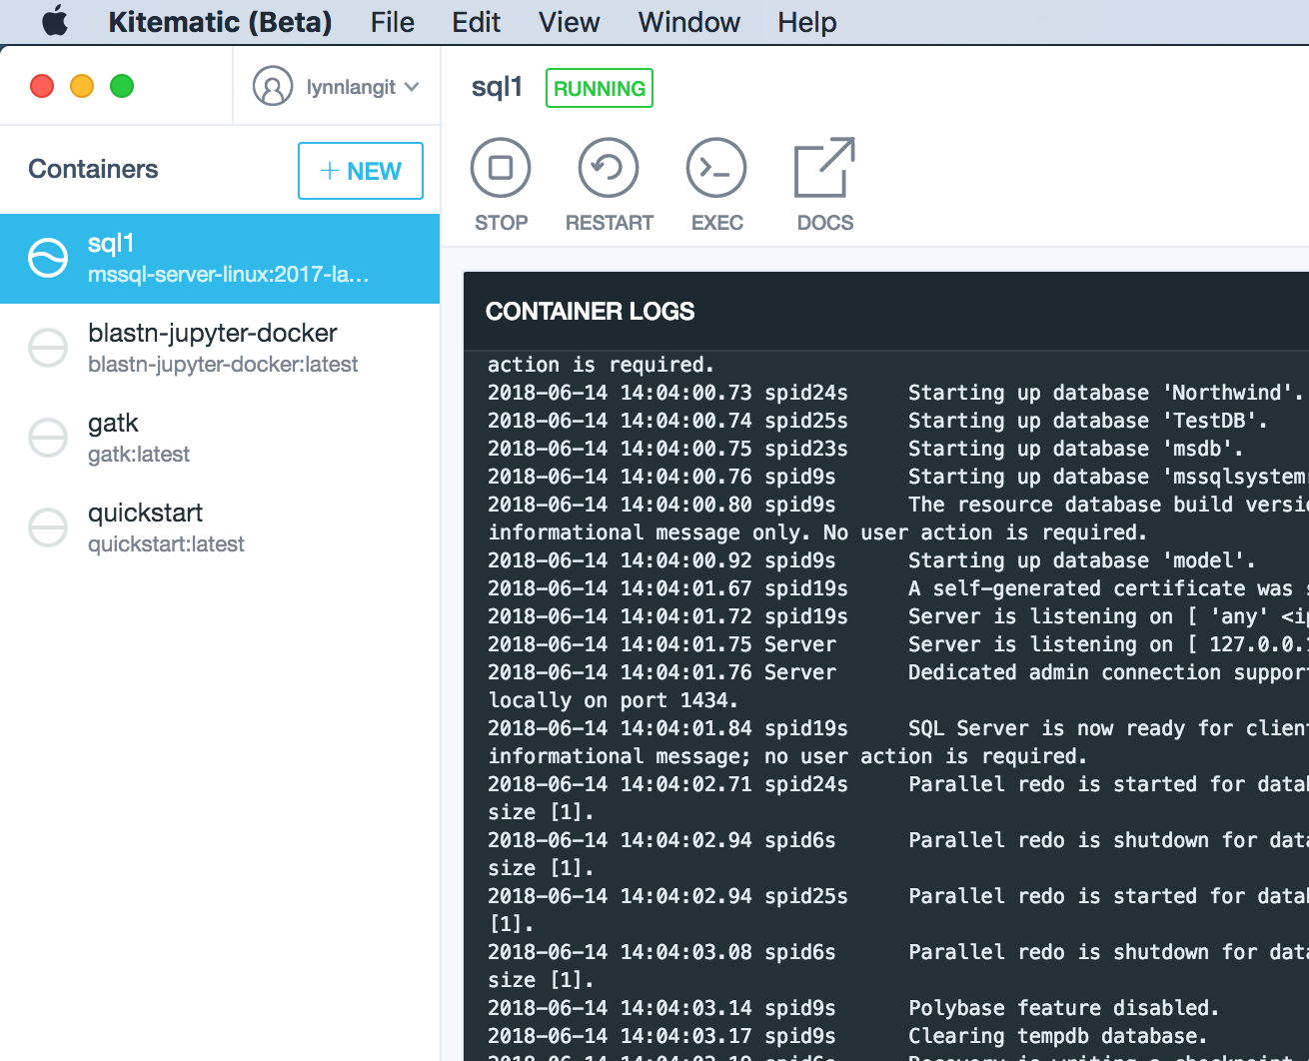
Task: Click 'blastn-jupyter-docker:latest' image label
Action: coord(223,365)
